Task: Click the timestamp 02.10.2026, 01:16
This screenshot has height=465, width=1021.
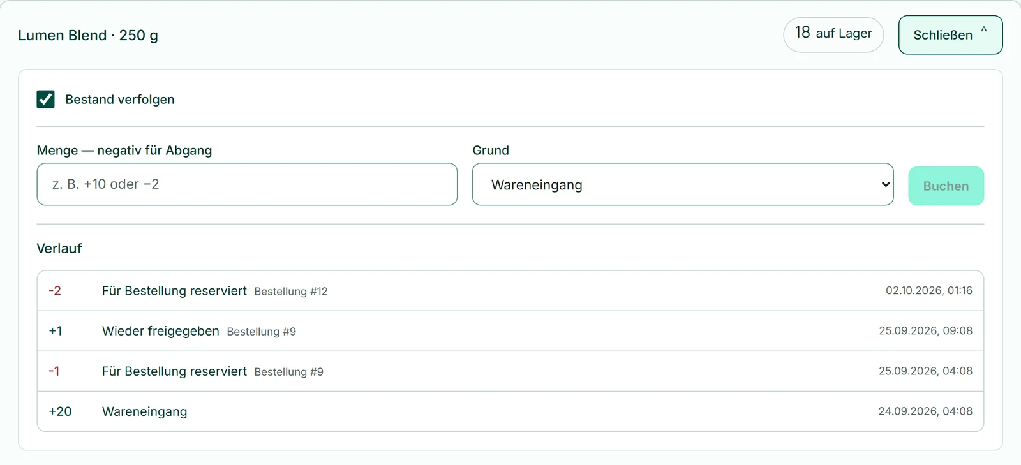Action: (929, 291)
